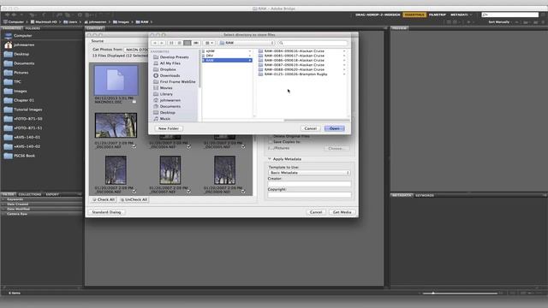Open the Collections tab in Bridge
Image resolution: width=548 pixels, height=308 pixels.
tap(30, 194)
